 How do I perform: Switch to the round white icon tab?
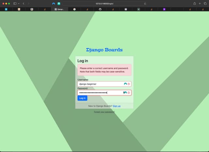(x=74, y=9)
